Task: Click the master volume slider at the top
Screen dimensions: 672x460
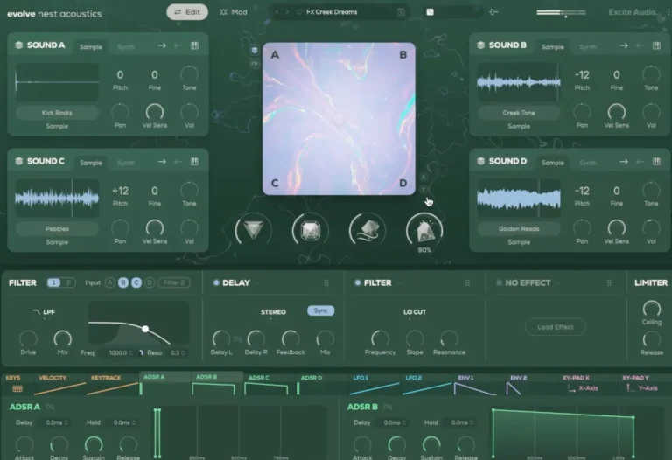Action: tap(561, 13)
